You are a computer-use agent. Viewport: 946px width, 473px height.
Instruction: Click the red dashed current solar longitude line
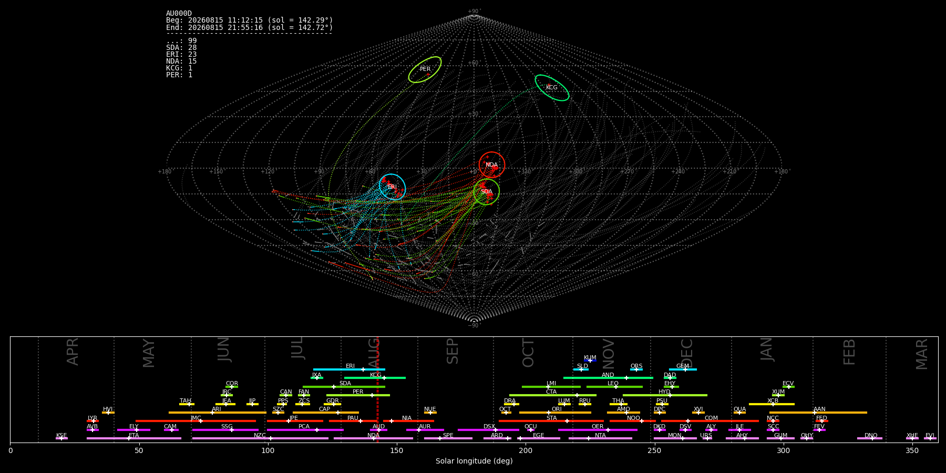[377, 389]
